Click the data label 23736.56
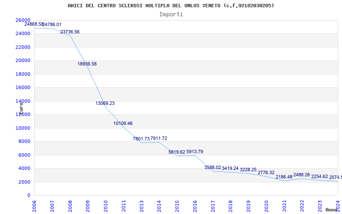This screenshot has width=342, height=214. click(70, 32)
